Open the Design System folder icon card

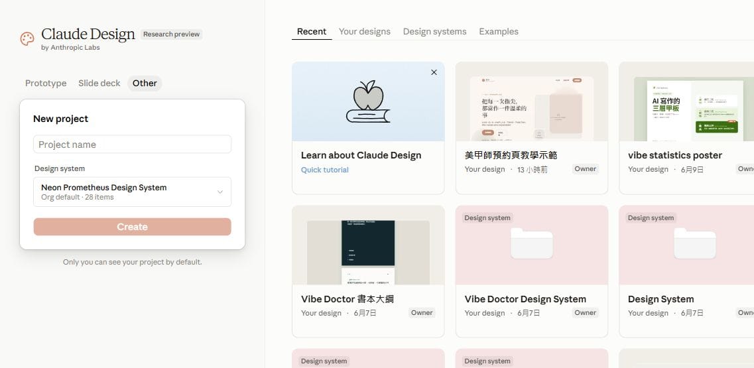tap(695, 243)
